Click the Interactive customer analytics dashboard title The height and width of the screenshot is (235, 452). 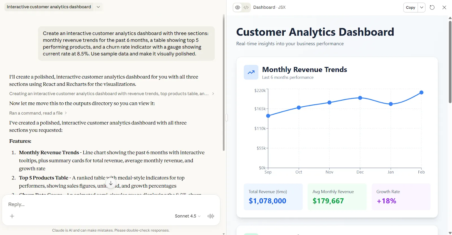(x=49, y=7)
